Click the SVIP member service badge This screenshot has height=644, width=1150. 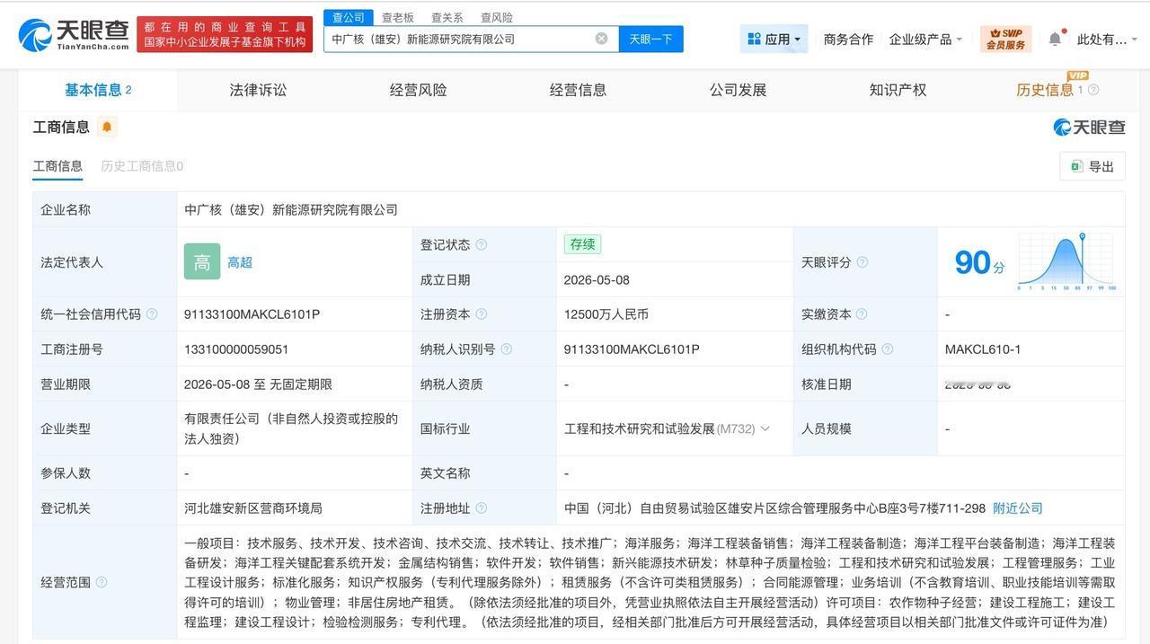point(1005,40)
